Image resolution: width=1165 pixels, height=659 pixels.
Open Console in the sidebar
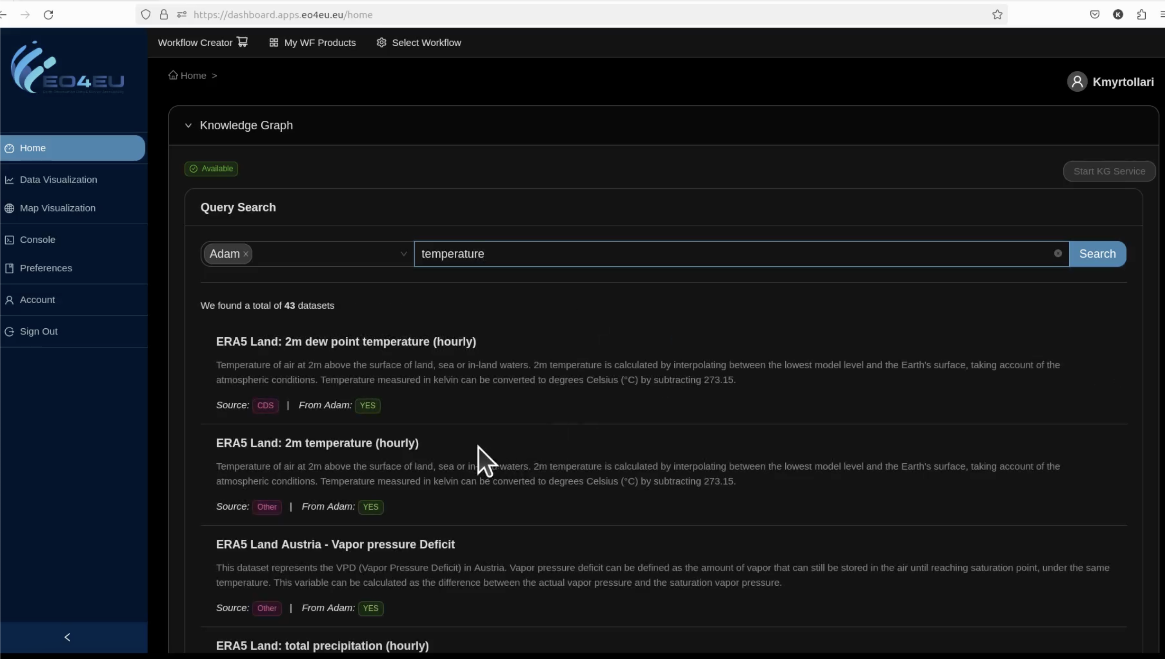pyautogui.click(x=73, y=240)
